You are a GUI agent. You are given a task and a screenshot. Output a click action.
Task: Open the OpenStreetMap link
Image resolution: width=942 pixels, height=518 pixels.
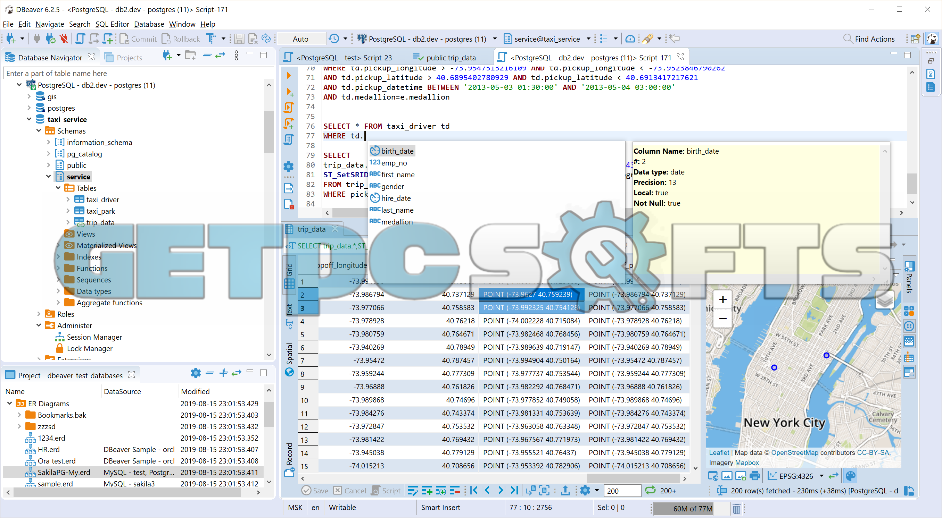(x=795, y=452)
